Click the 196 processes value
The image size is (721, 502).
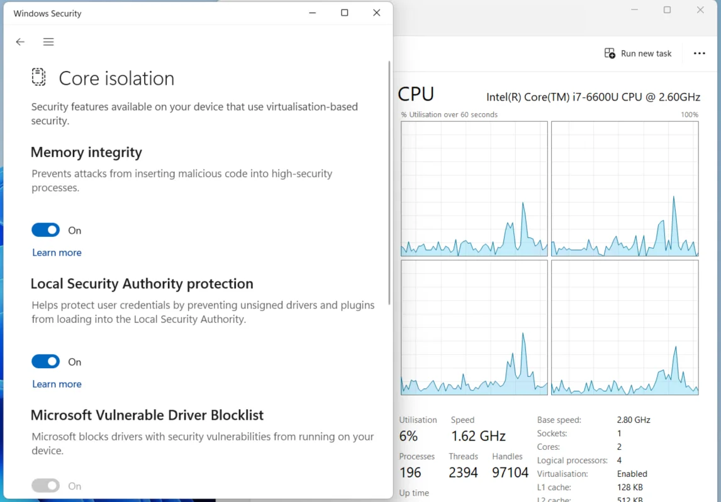pyautogui.click(x=410, y=472)
